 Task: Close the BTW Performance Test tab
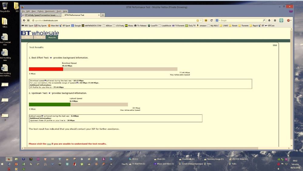point(99,15)
